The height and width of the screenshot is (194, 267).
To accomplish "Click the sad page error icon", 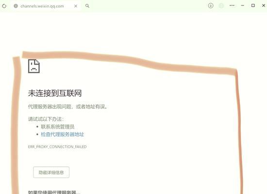I will pos(34,66).
